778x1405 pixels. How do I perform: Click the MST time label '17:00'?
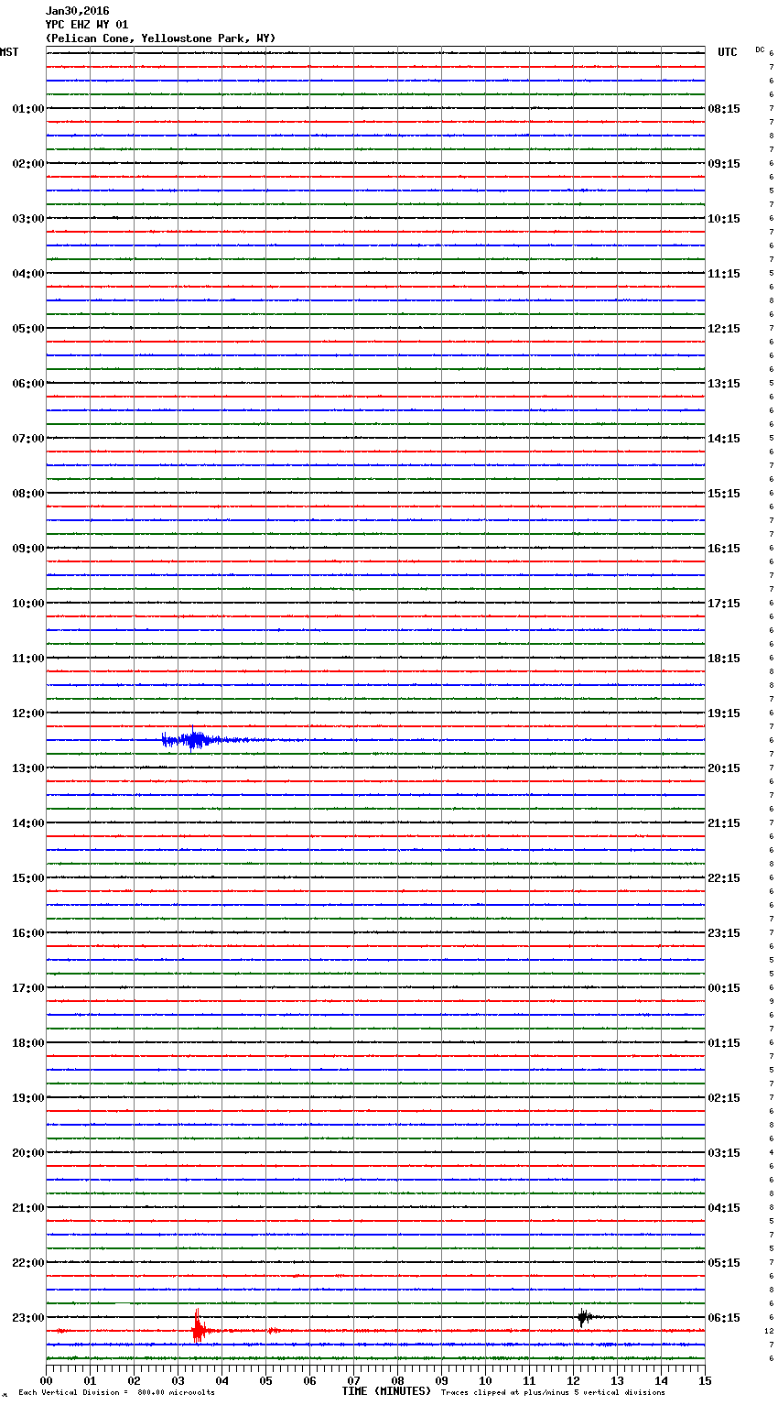coord(28,988)
